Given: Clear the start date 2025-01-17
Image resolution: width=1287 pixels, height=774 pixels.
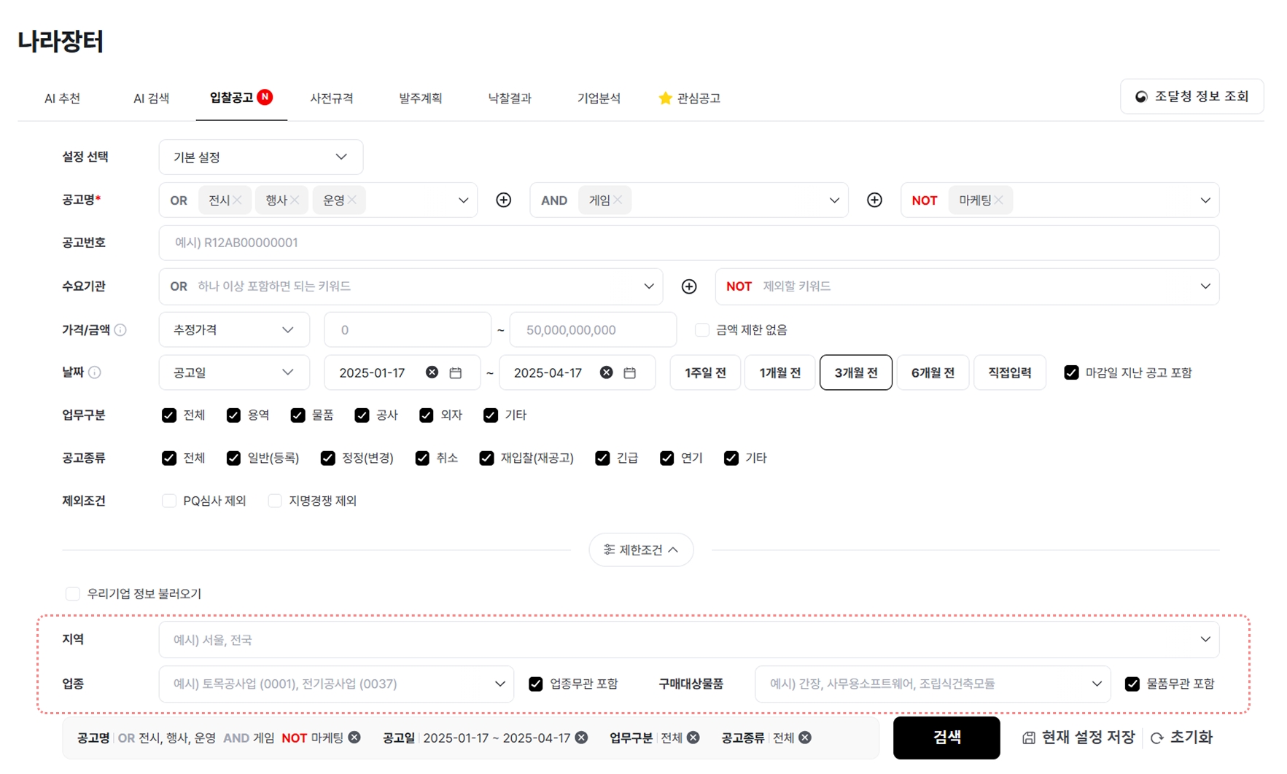Looking at the screenshot, I should point(432,372).
